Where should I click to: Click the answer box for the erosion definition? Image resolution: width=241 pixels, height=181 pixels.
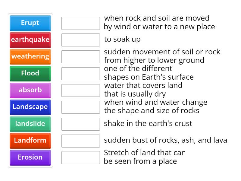coord(80,23)
